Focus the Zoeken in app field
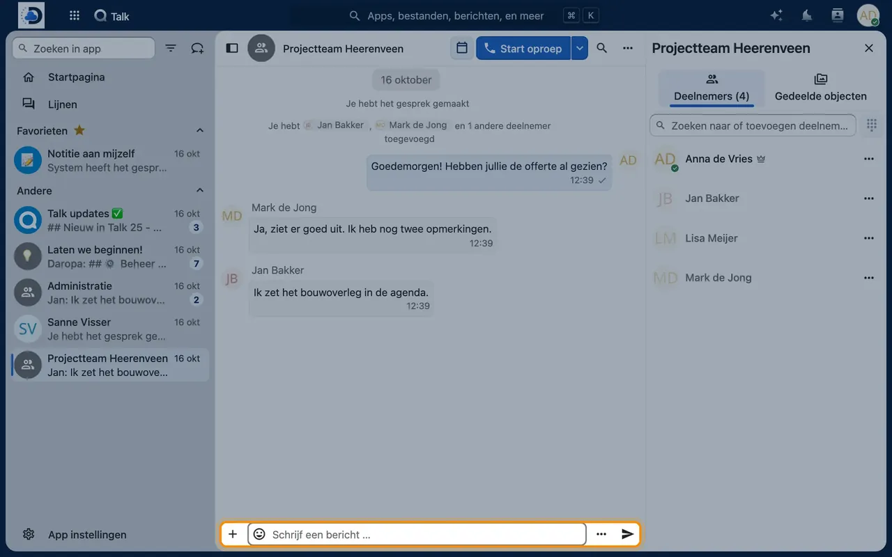Image resolution: width=892 pixels, height=557 pixels. [x=84, y=48]
